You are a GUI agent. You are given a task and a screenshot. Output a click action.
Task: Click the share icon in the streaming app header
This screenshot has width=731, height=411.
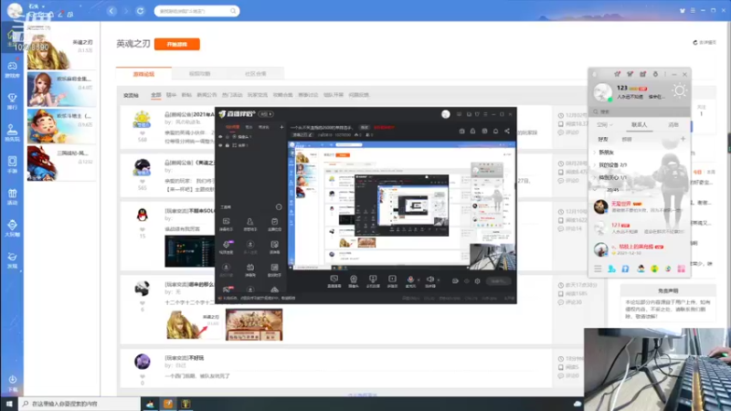pos(507,132)
